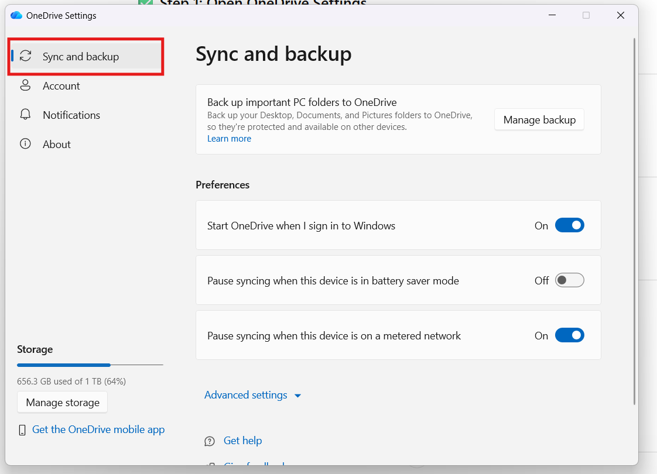The image size is (657, 474).
Task: Click the Manage backup button
Action: pos(539,119)
